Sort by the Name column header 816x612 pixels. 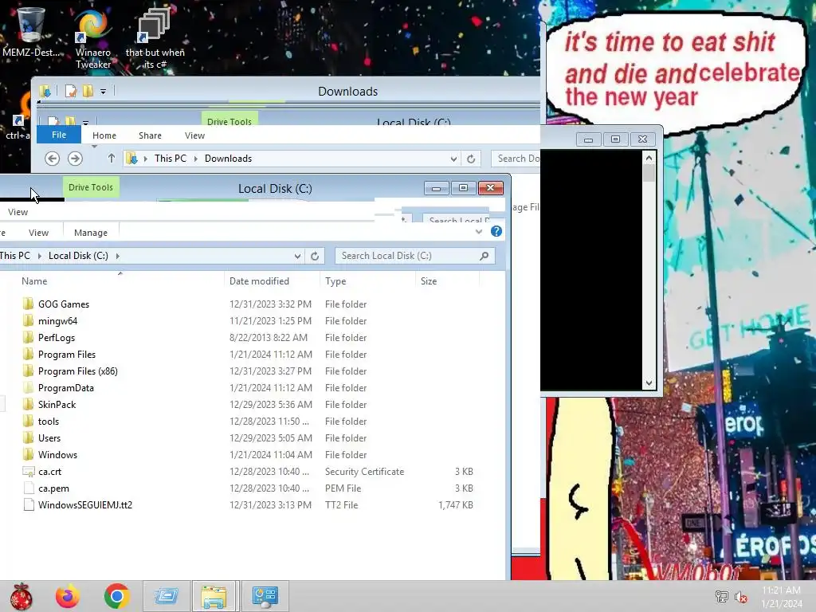pos(34,281)
